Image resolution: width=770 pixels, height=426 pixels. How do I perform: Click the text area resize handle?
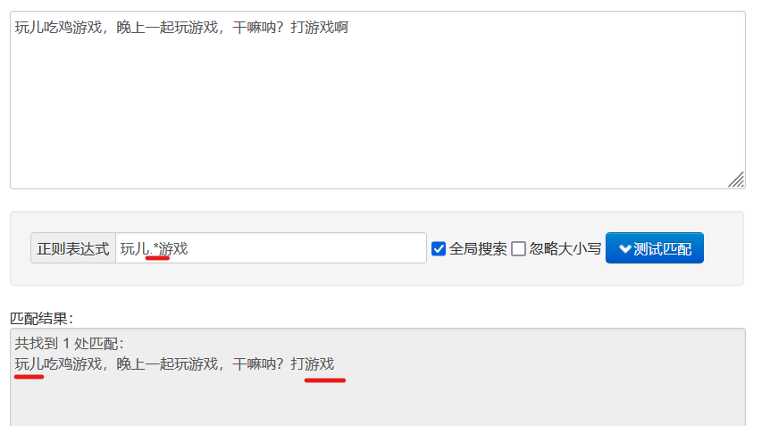click(x=736, y=180)
